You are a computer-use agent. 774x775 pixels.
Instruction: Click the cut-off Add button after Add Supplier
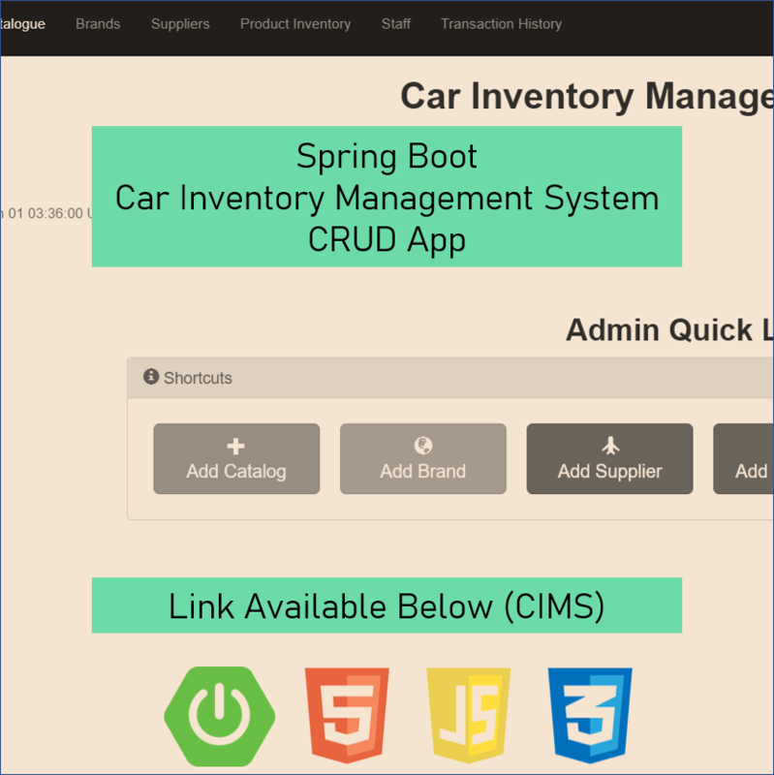pos(743,458)
